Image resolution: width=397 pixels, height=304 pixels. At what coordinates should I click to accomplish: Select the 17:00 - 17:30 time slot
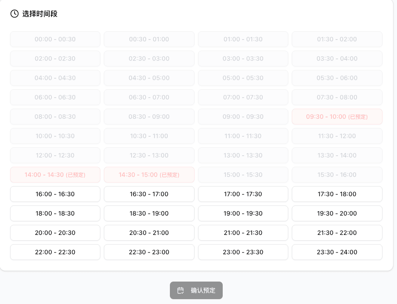[243, 194]
